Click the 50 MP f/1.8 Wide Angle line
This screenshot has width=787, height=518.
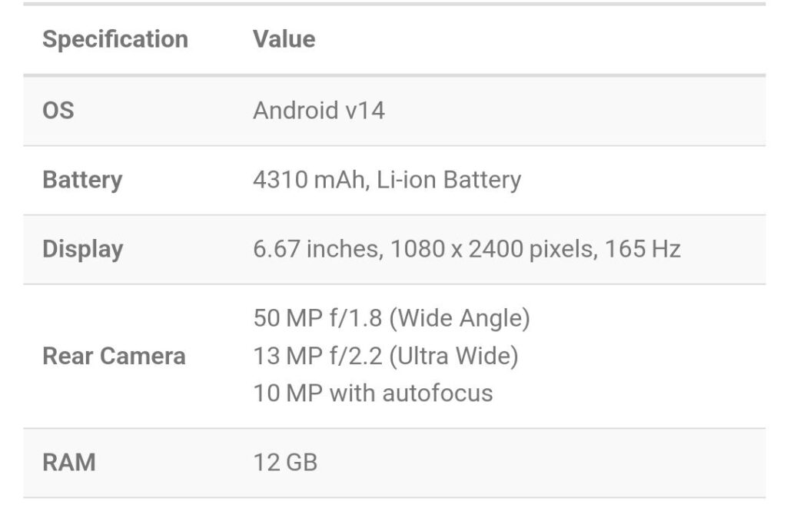[391, 318]
